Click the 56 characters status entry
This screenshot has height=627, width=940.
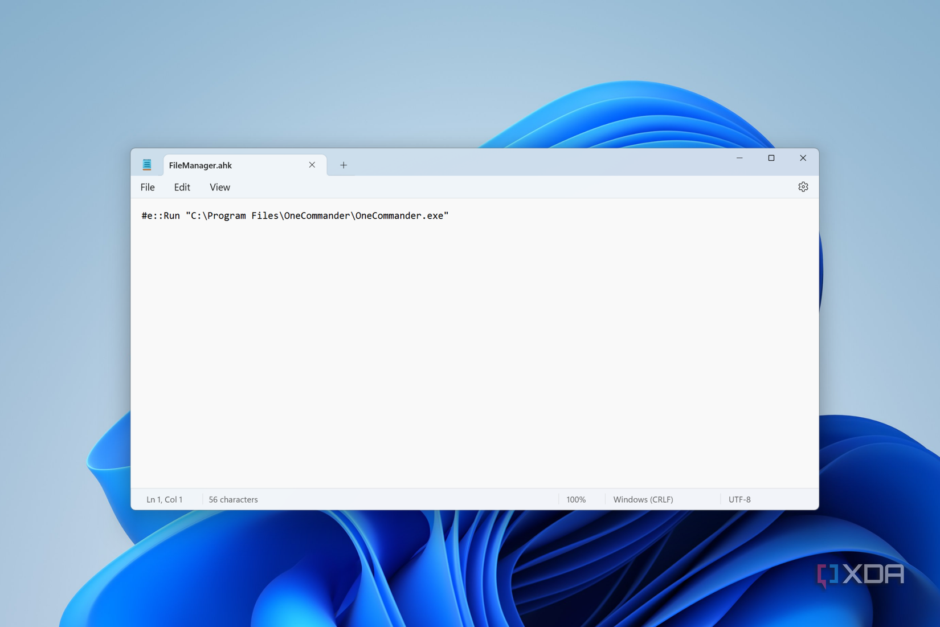(233, 499)
